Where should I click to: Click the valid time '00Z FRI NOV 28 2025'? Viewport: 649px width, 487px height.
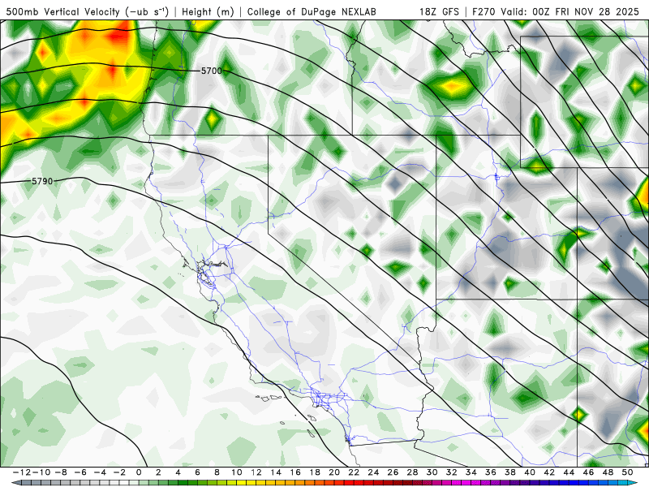(x=586, y=11)
